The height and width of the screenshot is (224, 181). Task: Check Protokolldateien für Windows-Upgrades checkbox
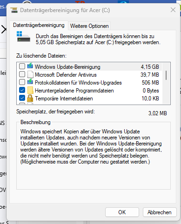click(22, 82)
